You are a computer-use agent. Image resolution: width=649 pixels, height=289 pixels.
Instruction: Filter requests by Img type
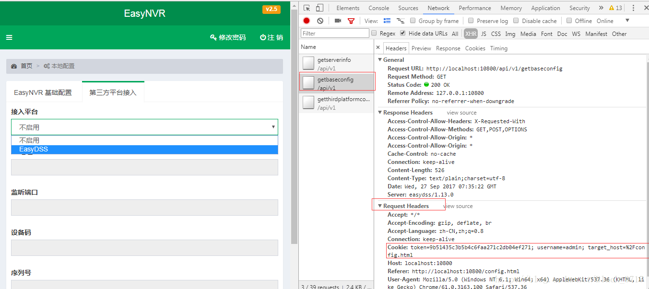point(510,34)
